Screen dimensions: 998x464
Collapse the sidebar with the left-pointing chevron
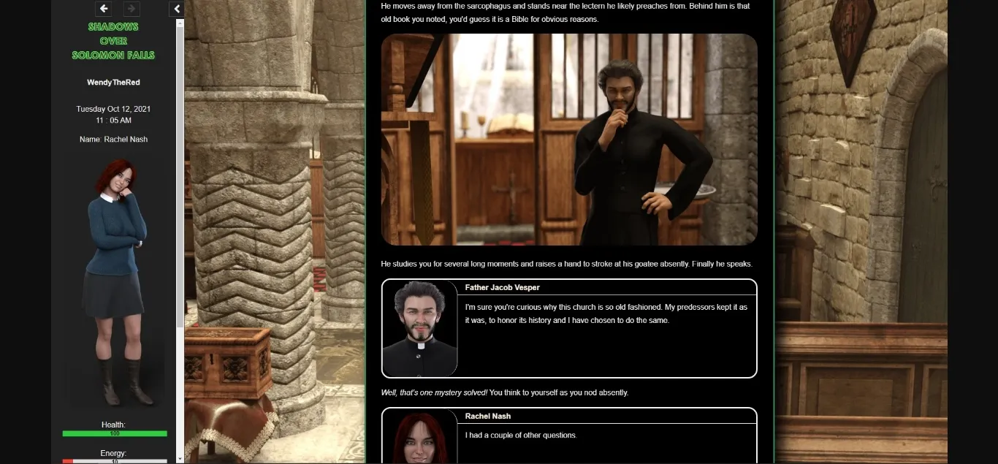(x=176, y=9)
